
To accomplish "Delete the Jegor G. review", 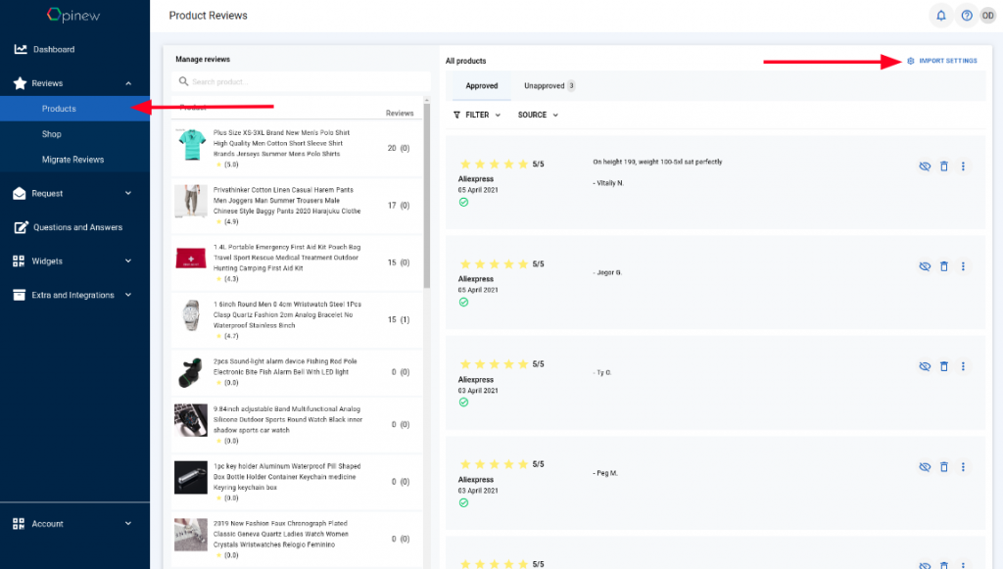I will (943, 266).
